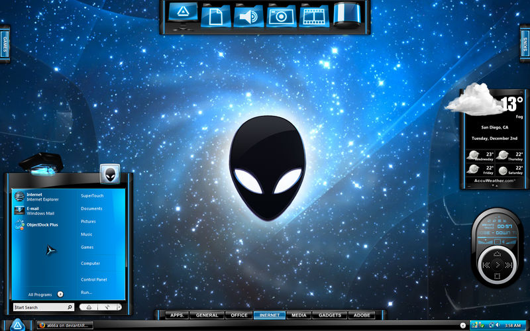Viewport: 530px width, 331px height.
Task: Click Friday 22° forecast cell
Action: [x=480, y=169]
